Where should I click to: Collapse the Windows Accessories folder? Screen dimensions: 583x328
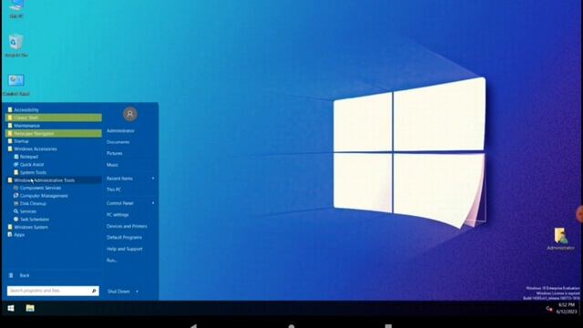pyautogui.click(x=53, y=149)
